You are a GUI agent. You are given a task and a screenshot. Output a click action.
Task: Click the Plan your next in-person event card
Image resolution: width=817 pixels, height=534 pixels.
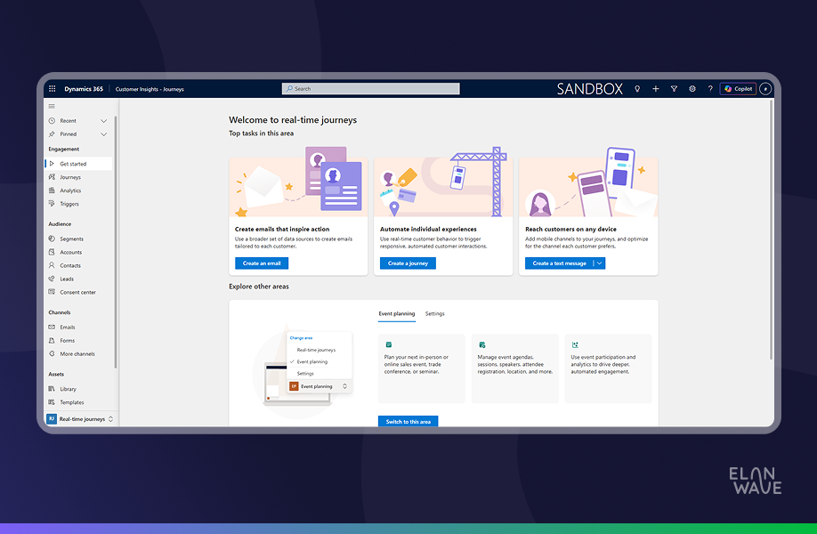[x=422, y=368]
